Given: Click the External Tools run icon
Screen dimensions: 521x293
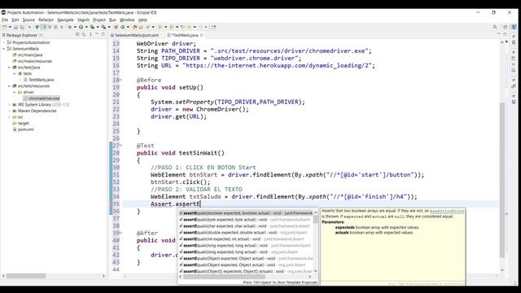Looking at the screenshot, I should click(x=103, y=27).
